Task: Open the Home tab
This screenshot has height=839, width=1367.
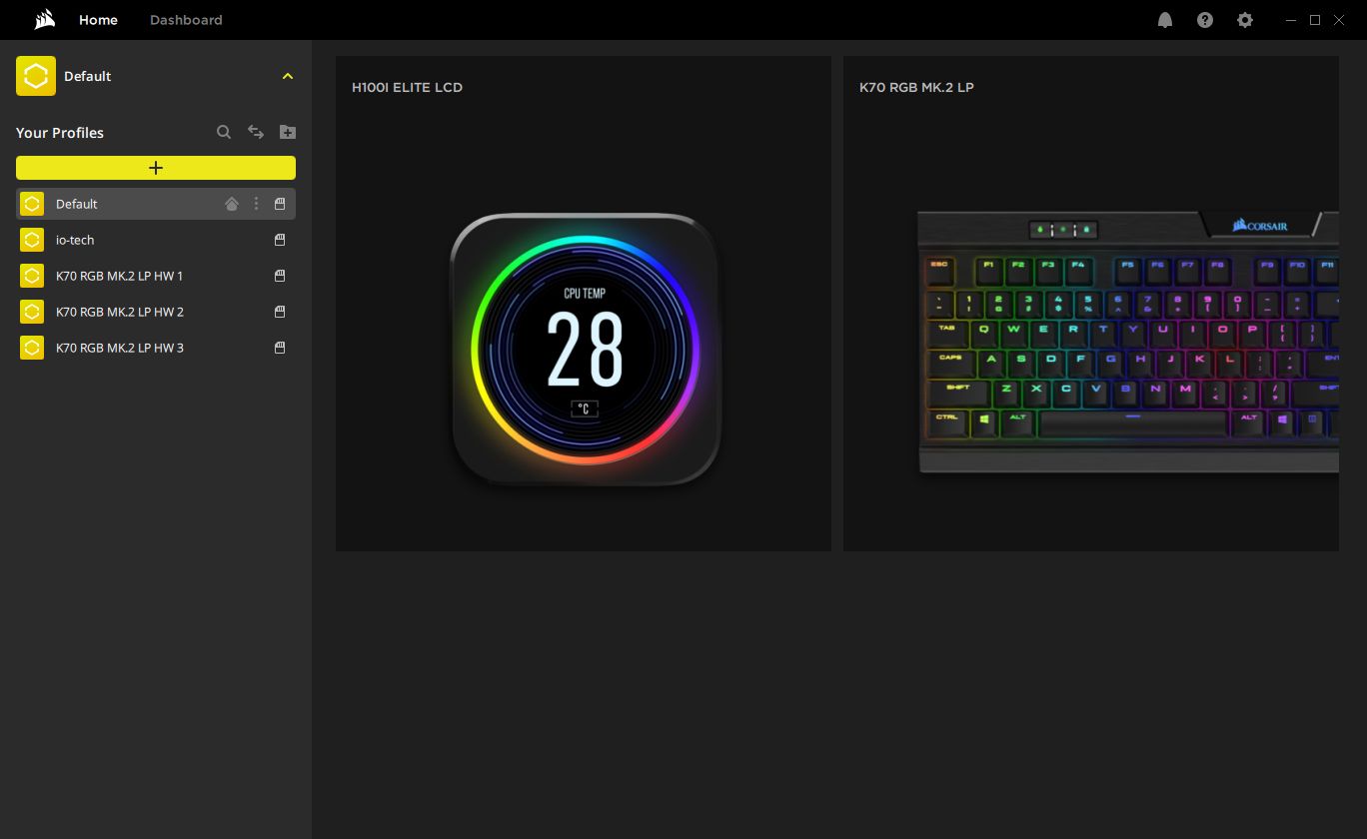Action: pos(98,20)
